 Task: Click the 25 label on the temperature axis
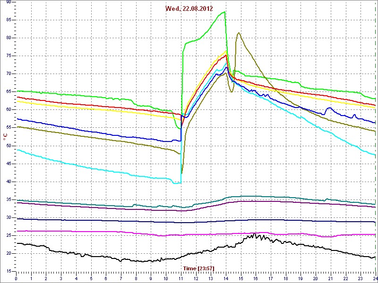tap(8, 235)
